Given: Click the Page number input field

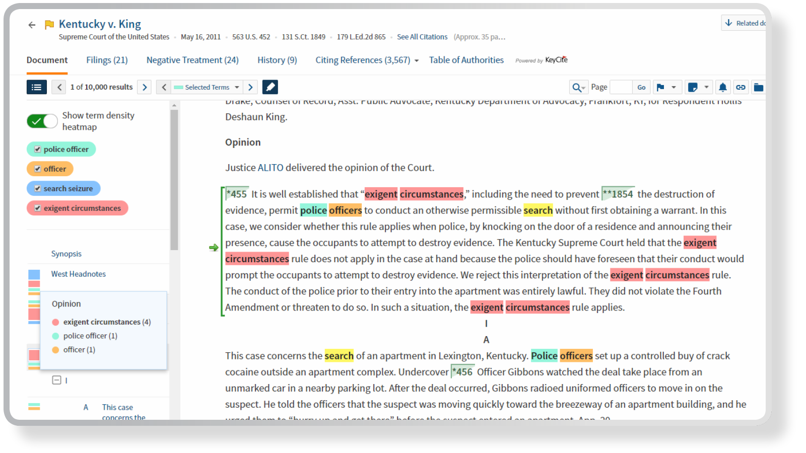Looking at the screenshot, I should [621, 87].
